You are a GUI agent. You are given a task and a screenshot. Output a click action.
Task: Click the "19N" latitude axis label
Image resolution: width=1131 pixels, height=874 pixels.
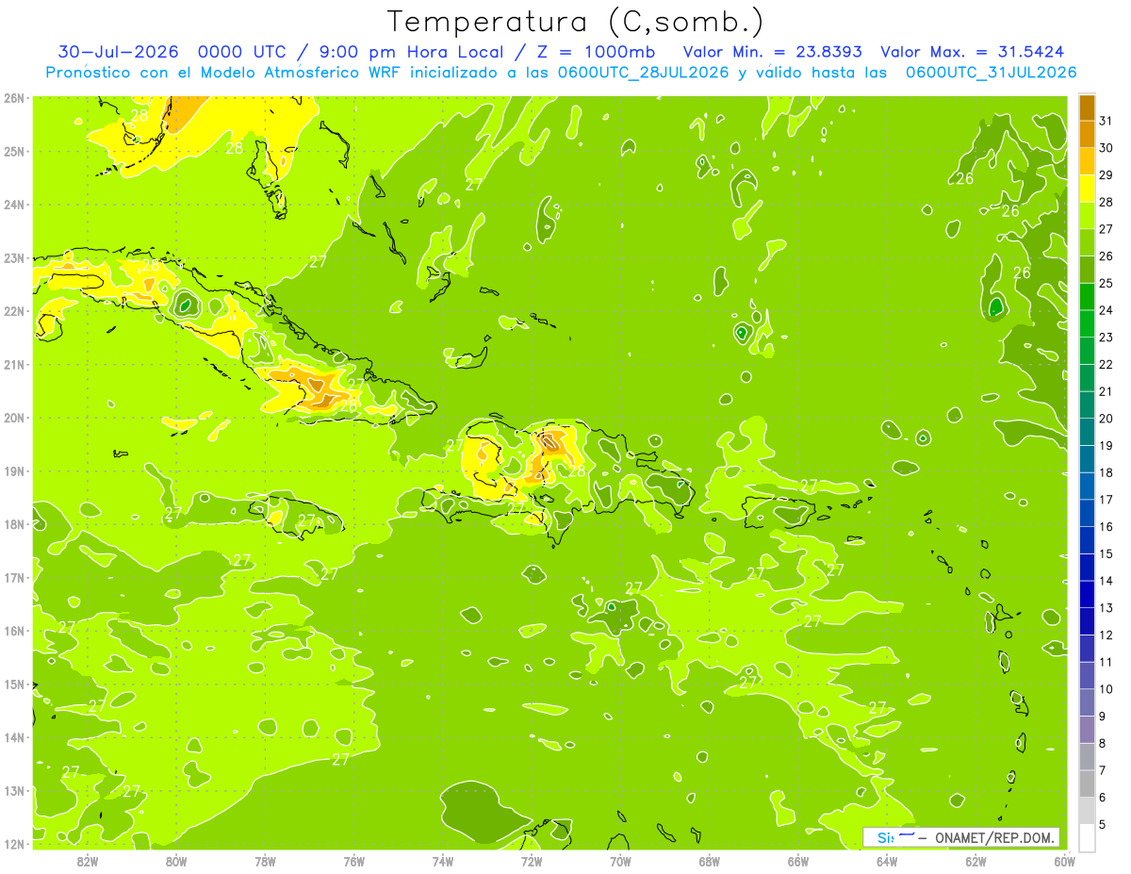pos(13,470)
